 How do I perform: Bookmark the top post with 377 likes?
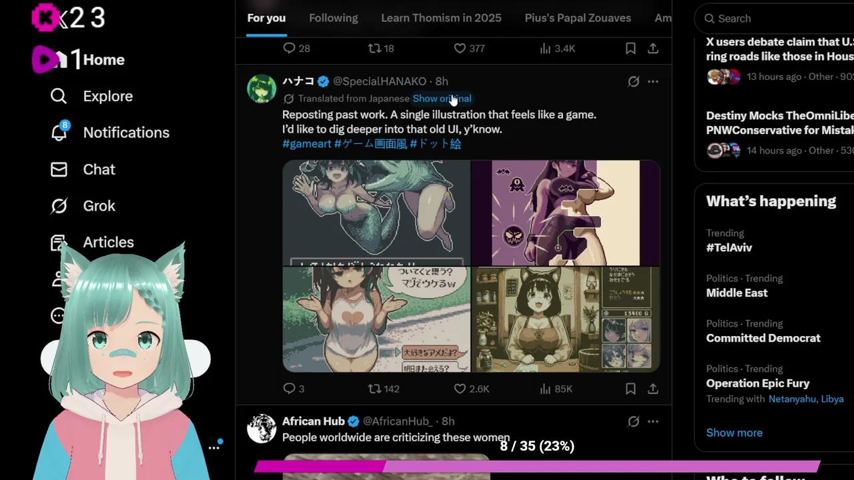coord(630,48)
